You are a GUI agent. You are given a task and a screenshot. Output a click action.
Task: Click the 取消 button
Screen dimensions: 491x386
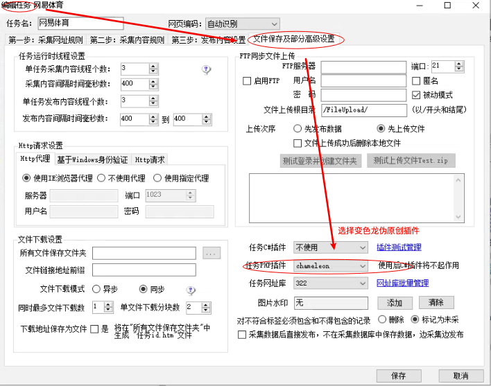pyautogui.click(x=461, y=376)
